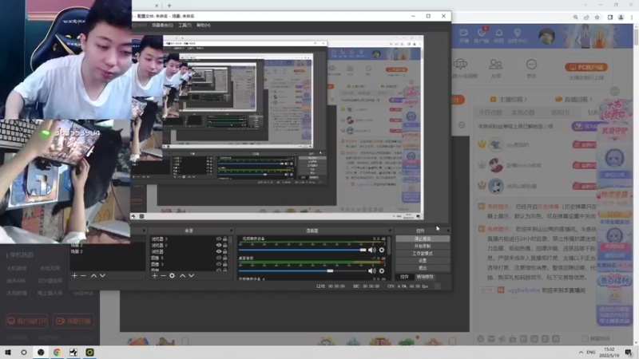This screenshot has height=359, width=639.
Task: Toggle visibility of 浏览器 source
Action: 218,251
